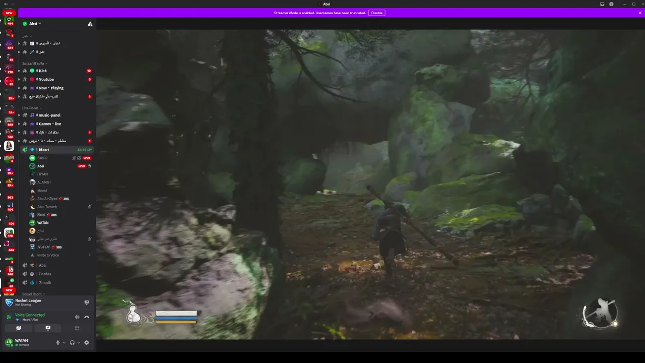The height and width of the screenshot is (363, 645).
Task: Join the 7madh voice channel
Action: 57,282
